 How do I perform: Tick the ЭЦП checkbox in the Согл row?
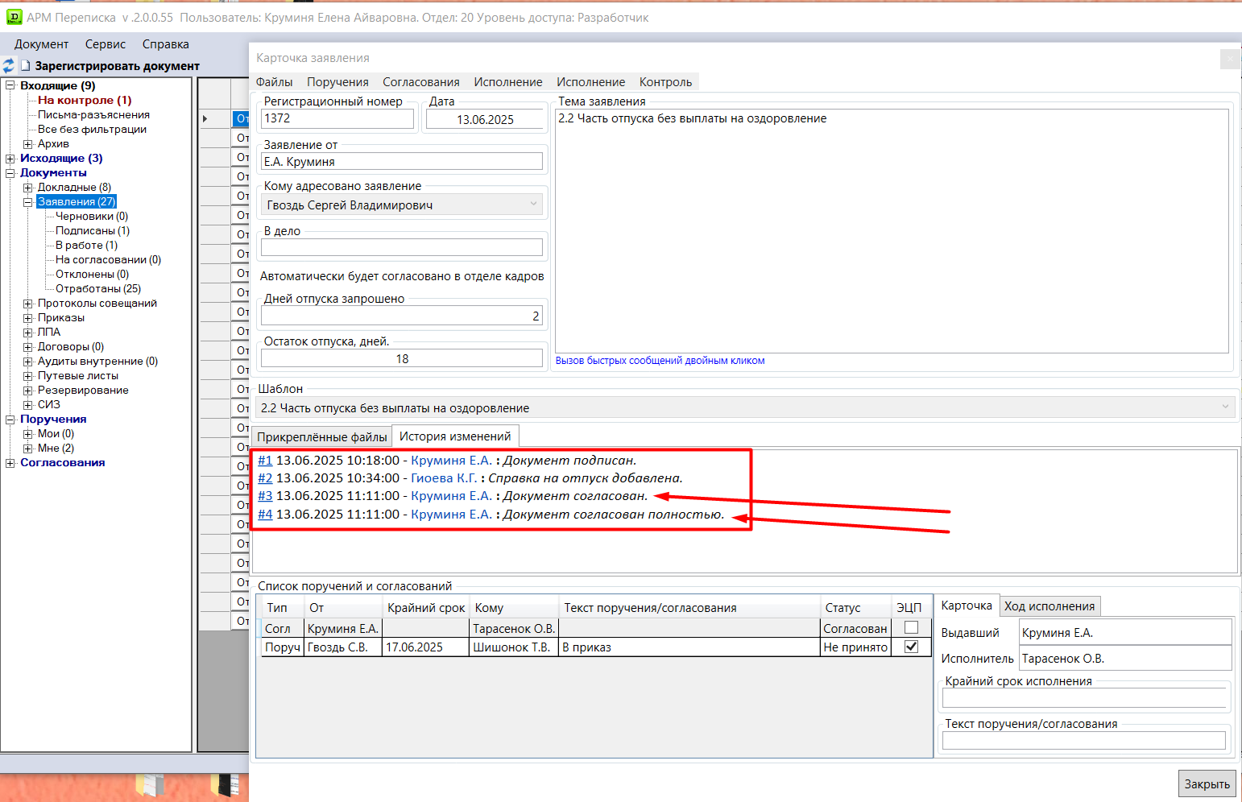911,628
